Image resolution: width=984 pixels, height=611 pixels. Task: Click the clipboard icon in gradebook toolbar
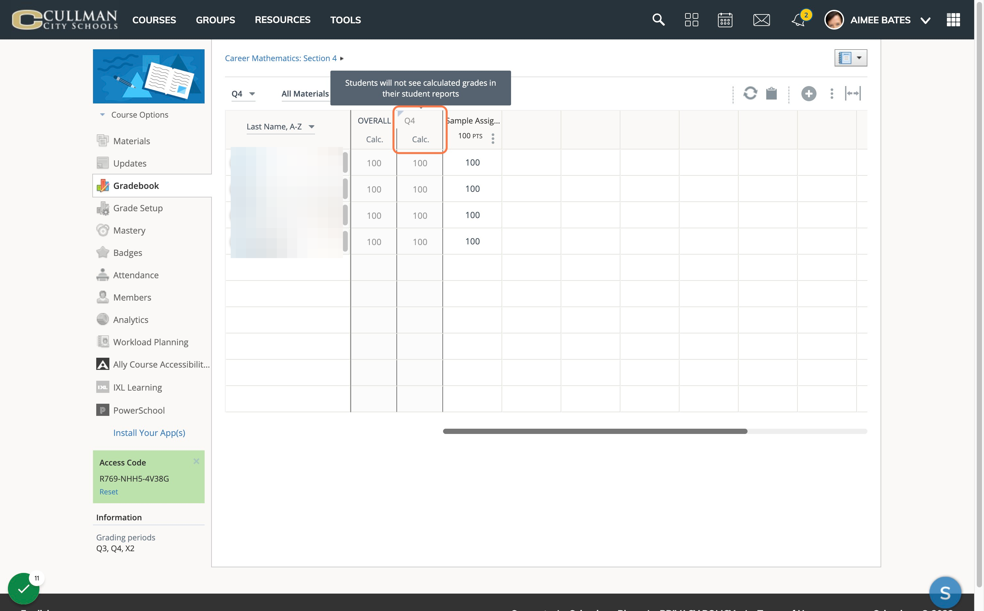click(772, 93)
